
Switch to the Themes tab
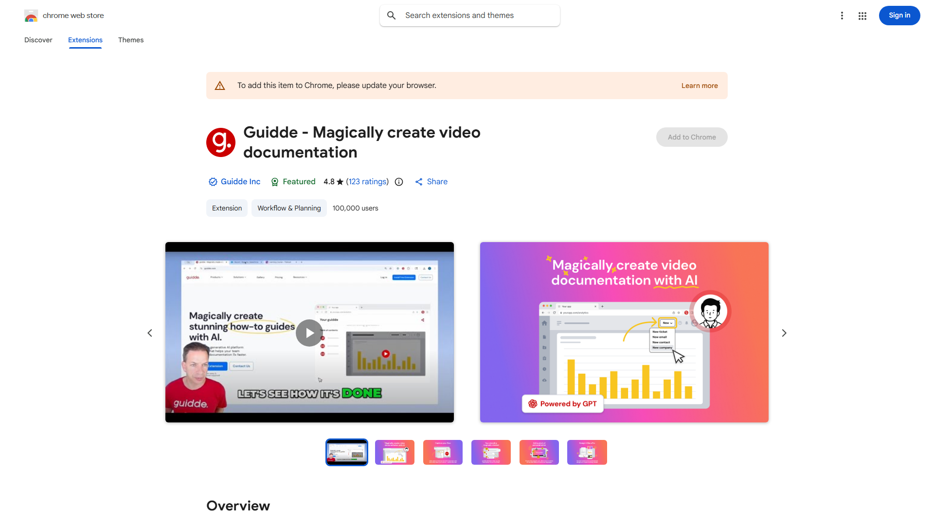(130, 40)
